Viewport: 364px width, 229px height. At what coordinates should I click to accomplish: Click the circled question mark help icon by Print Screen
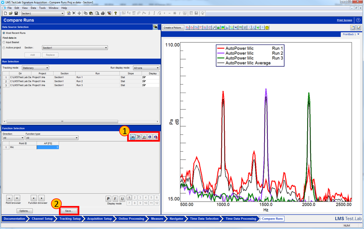coord(358,20)
